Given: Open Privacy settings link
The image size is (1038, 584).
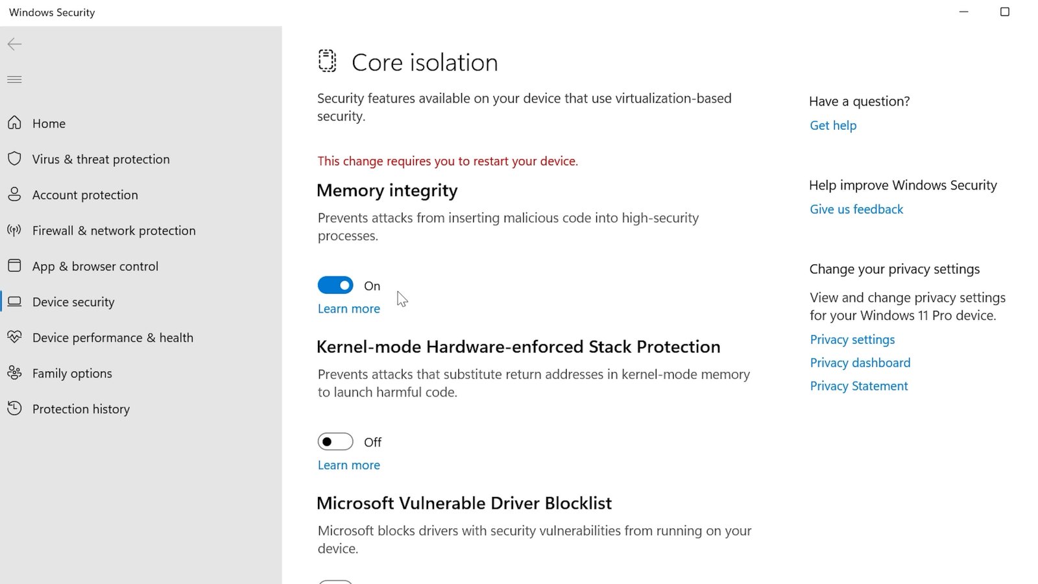Looking at the screenshot, I should point(852,339).
